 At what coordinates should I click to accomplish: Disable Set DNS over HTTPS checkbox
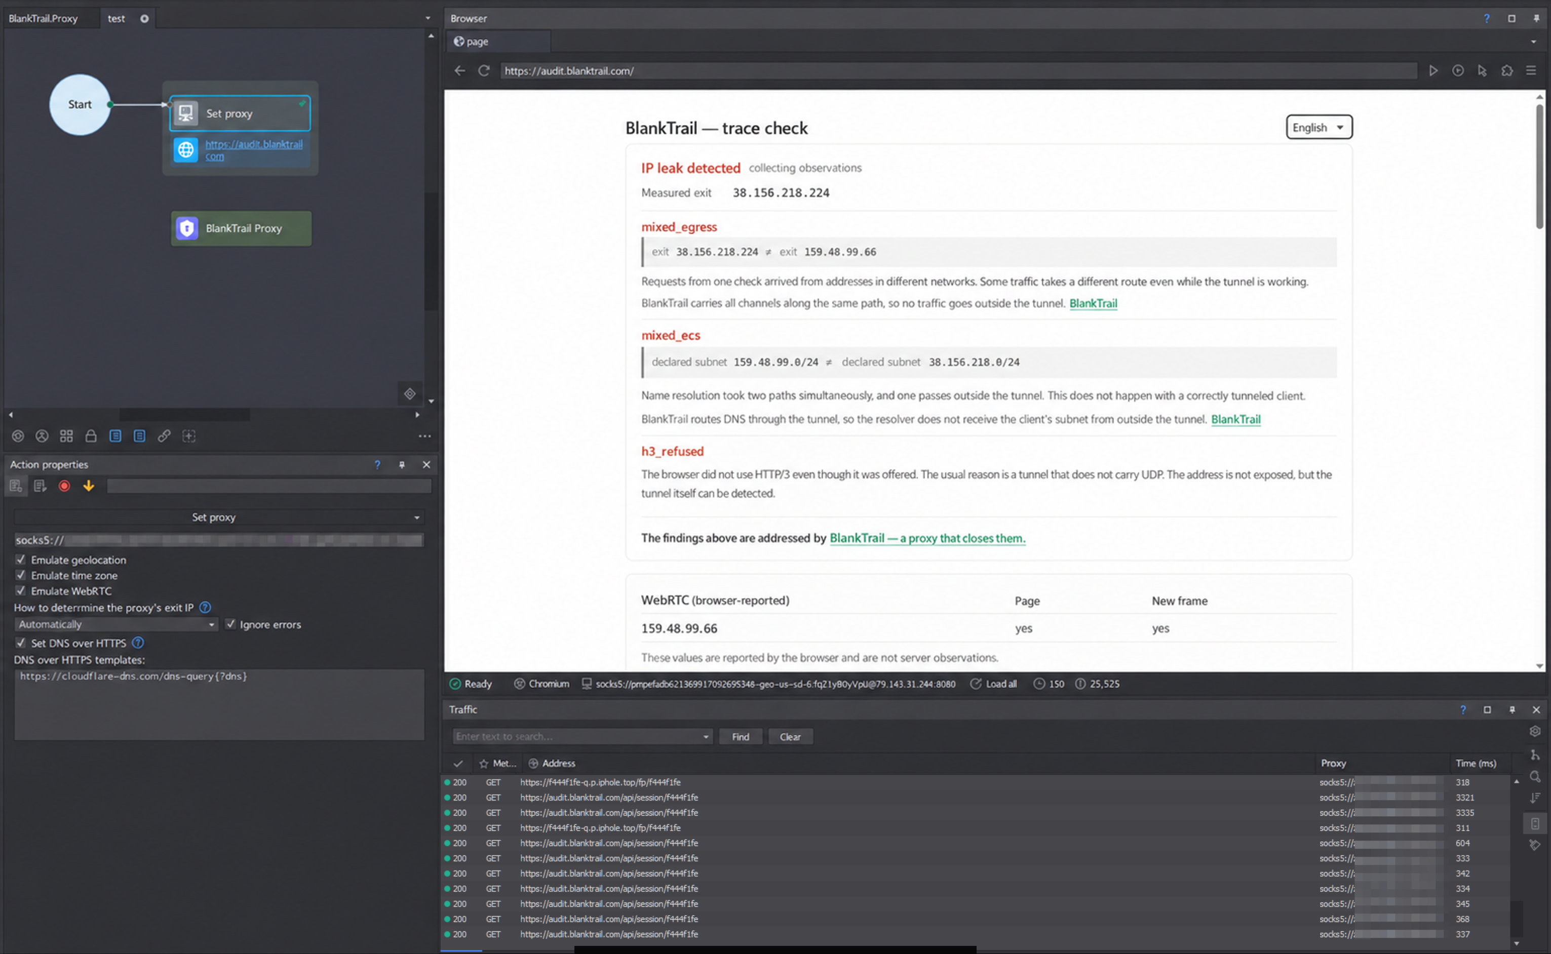point(21,643)
